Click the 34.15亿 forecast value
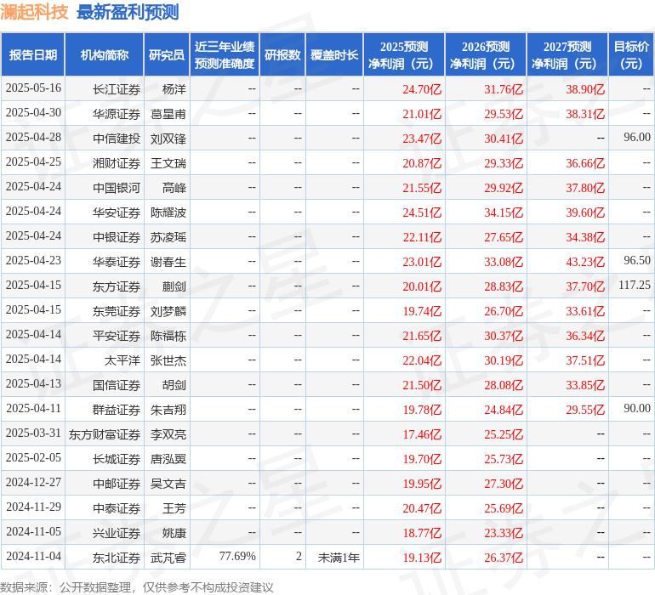 (x=504, y=212)
